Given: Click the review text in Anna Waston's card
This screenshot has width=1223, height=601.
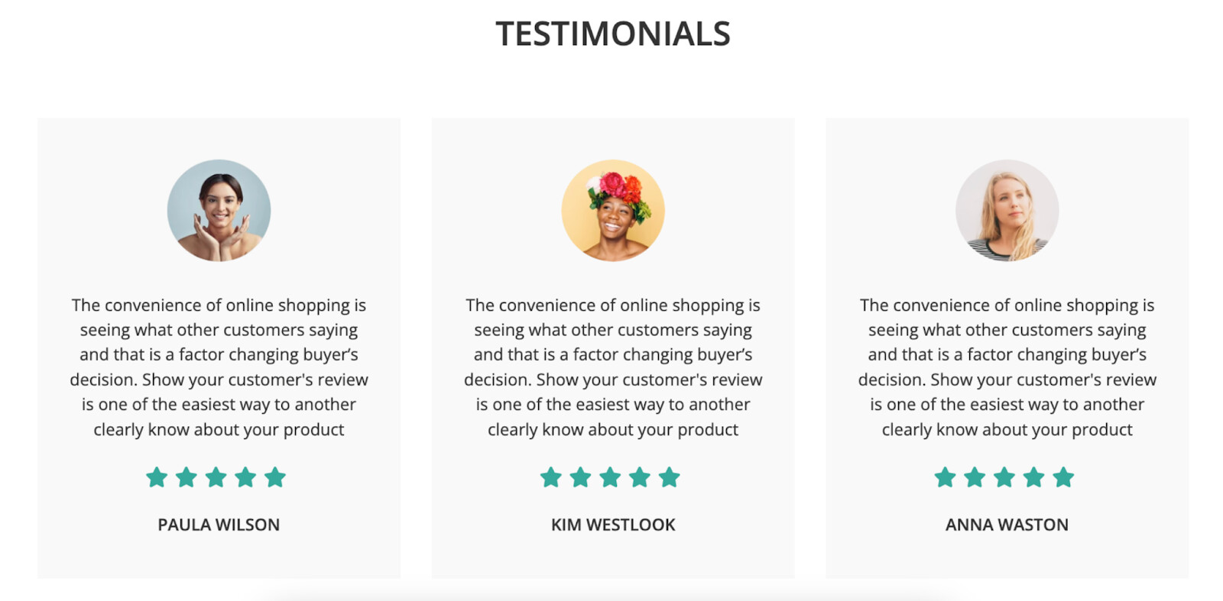Looking at the screenshot, I should click(x=1007, y=367).
